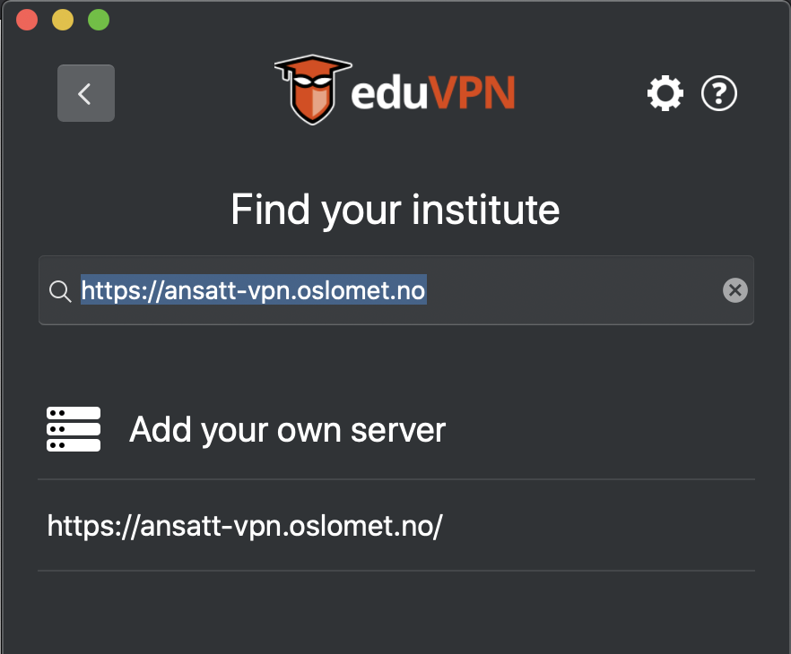This screenshot has width=791, height=654.
Task: Go back using the chevron button
Action: (x=86, y=93)
